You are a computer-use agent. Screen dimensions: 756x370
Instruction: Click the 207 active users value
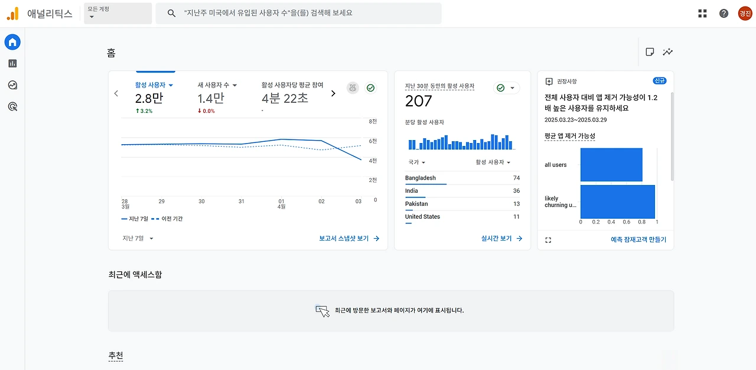[x=419, y=102]
